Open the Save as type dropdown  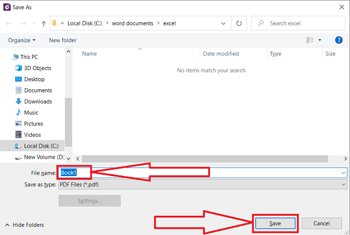(x=203, y=185)
